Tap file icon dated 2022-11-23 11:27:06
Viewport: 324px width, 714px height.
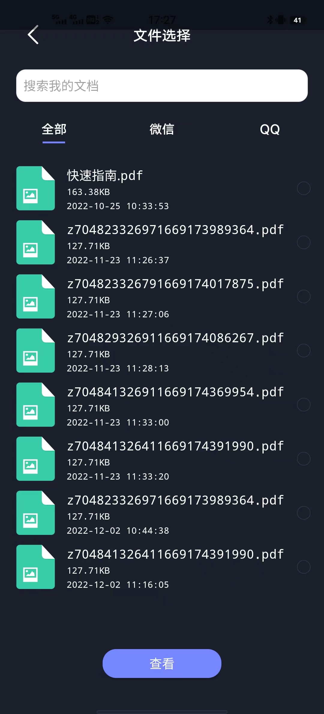pos(35,296)
